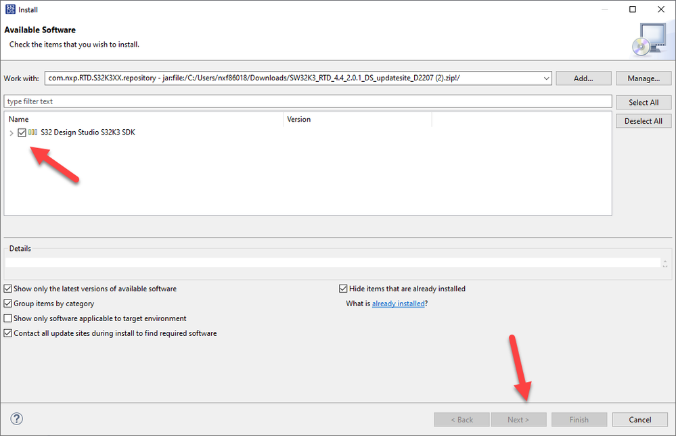Toggle Contact all update sites during install

point(7,333)
